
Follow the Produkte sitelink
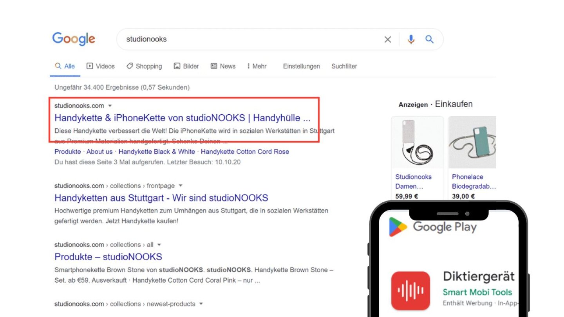pos(68,151)
